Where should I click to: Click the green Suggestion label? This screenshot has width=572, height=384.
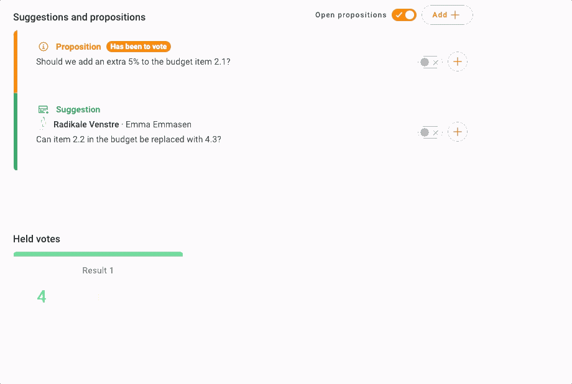tap(78, 109)
